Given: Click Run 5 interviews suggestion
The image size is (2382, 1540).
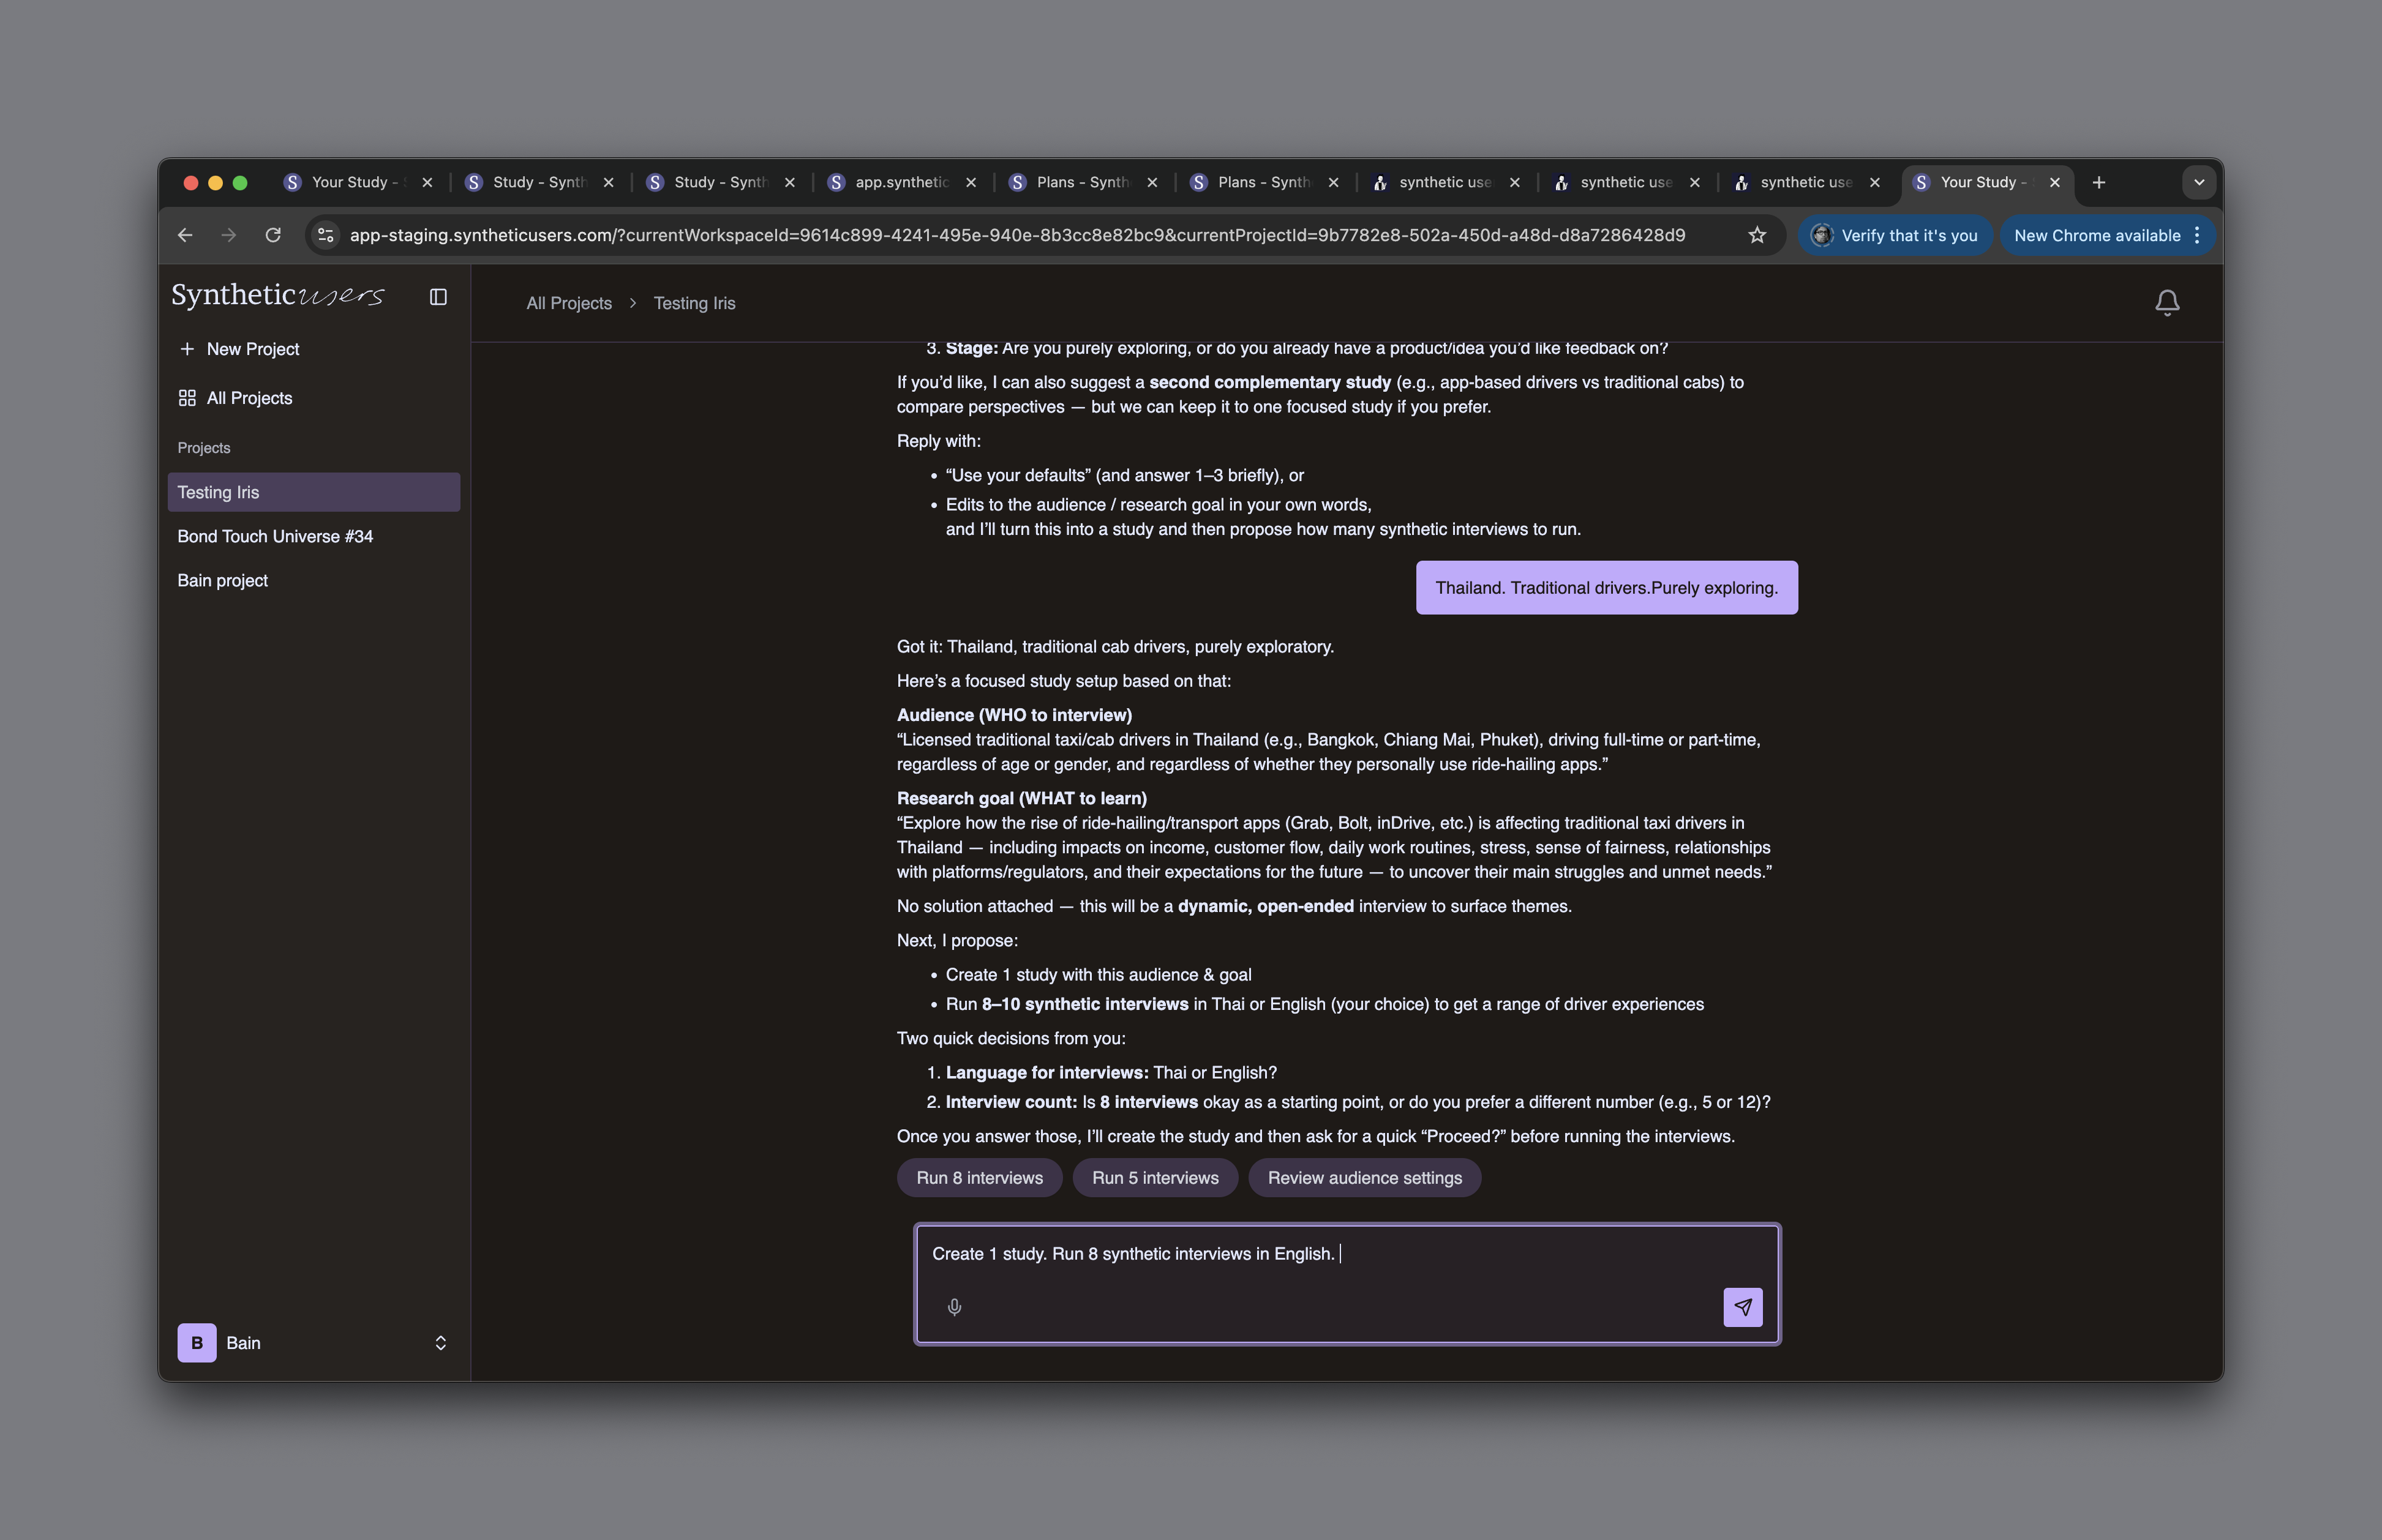Looking at the screenshot, I should pyautogui.click(x=1154, y=1177).
